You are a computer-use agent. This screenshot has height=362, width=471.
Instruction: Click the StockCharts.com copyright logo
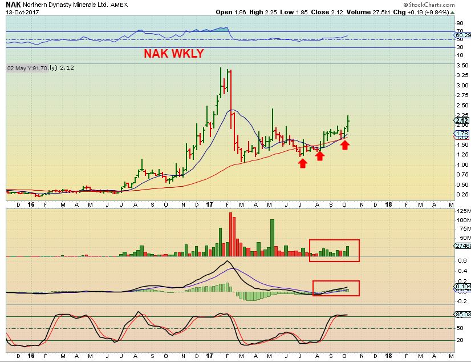429,5
